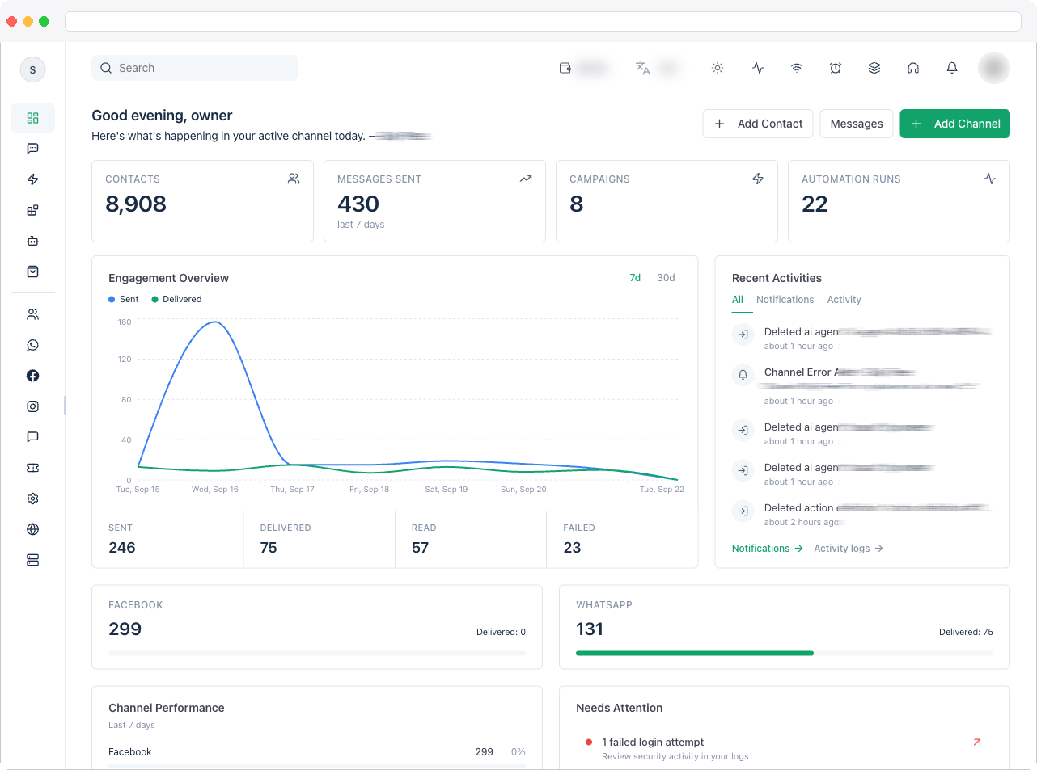Open the Instagram channel icon in sidebar
The height and width of the screenshot is (770, 1037).
tap(32, 406)
